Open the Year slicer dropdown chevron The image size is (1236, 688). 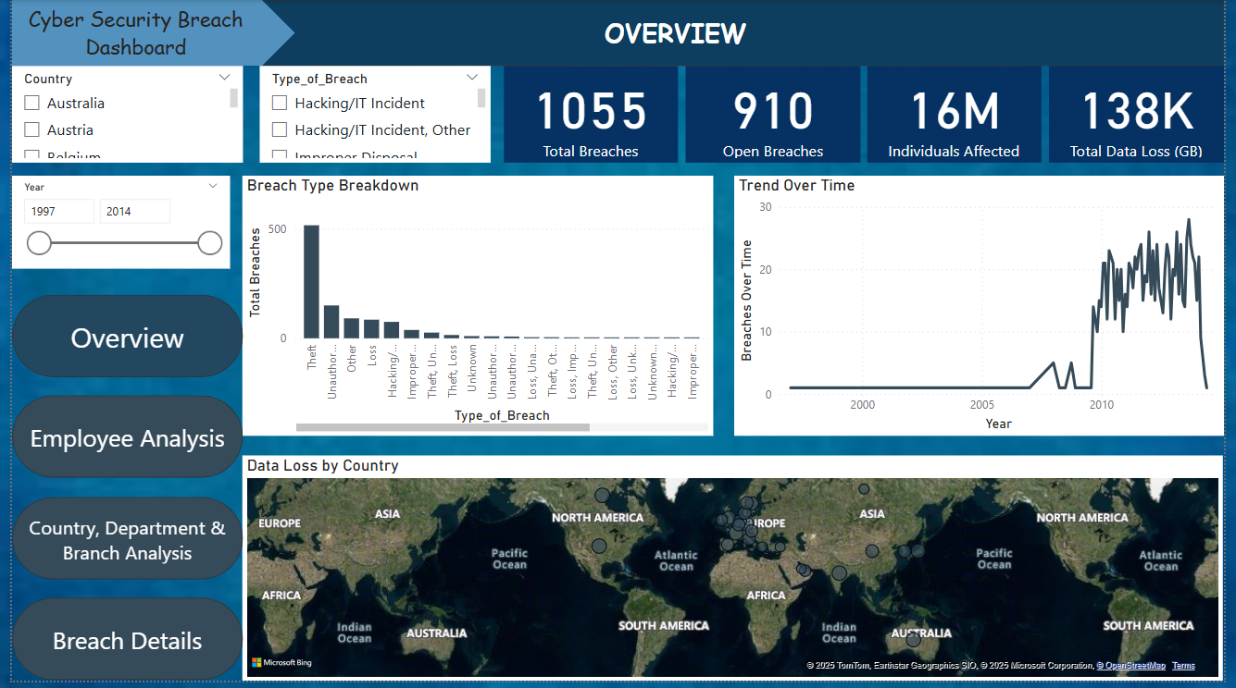click(x=213, y=187)
